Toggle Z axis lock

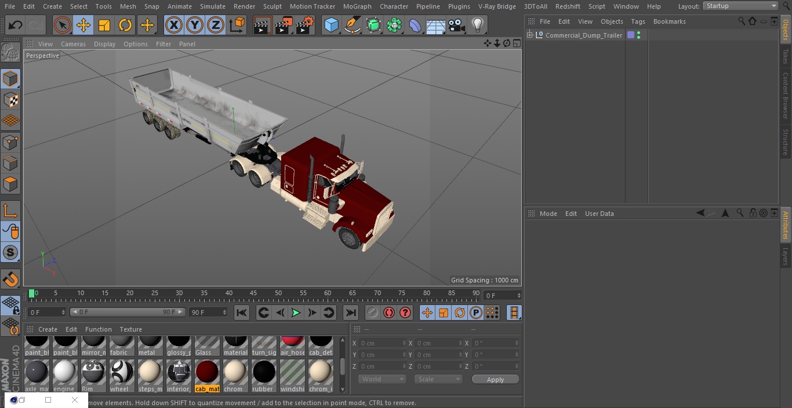216,25
